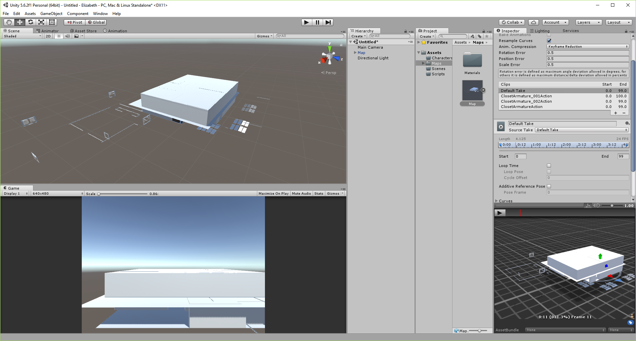The height and width of the screenshot is (341, 636).
Task: Play animation in preview window
Action: (500, 213)
